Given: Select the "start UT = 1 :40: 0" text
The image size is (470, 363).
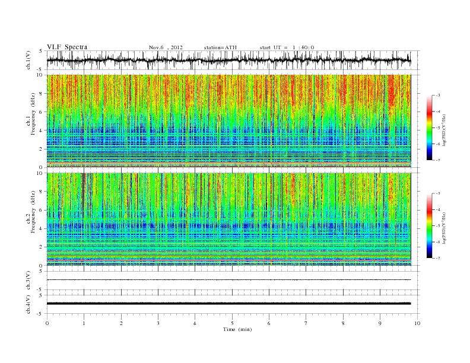Looking at the screenshot, I should pyautogui.click(x=287, y=47).
